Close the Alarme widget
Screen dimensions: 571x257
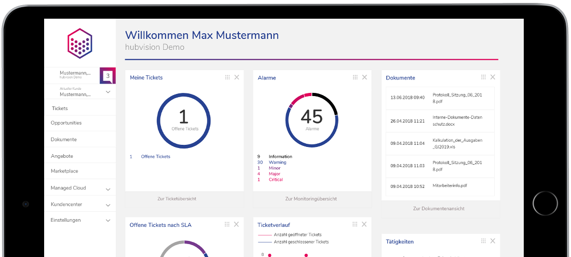point(364,77)
